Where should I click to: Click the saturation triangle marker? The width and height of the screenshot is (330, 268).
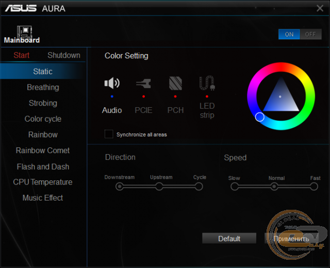[x=280, y=97]
